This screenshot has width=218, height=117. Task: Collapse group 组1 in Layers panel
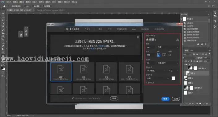pyautogui.click(x=185, y=64)
